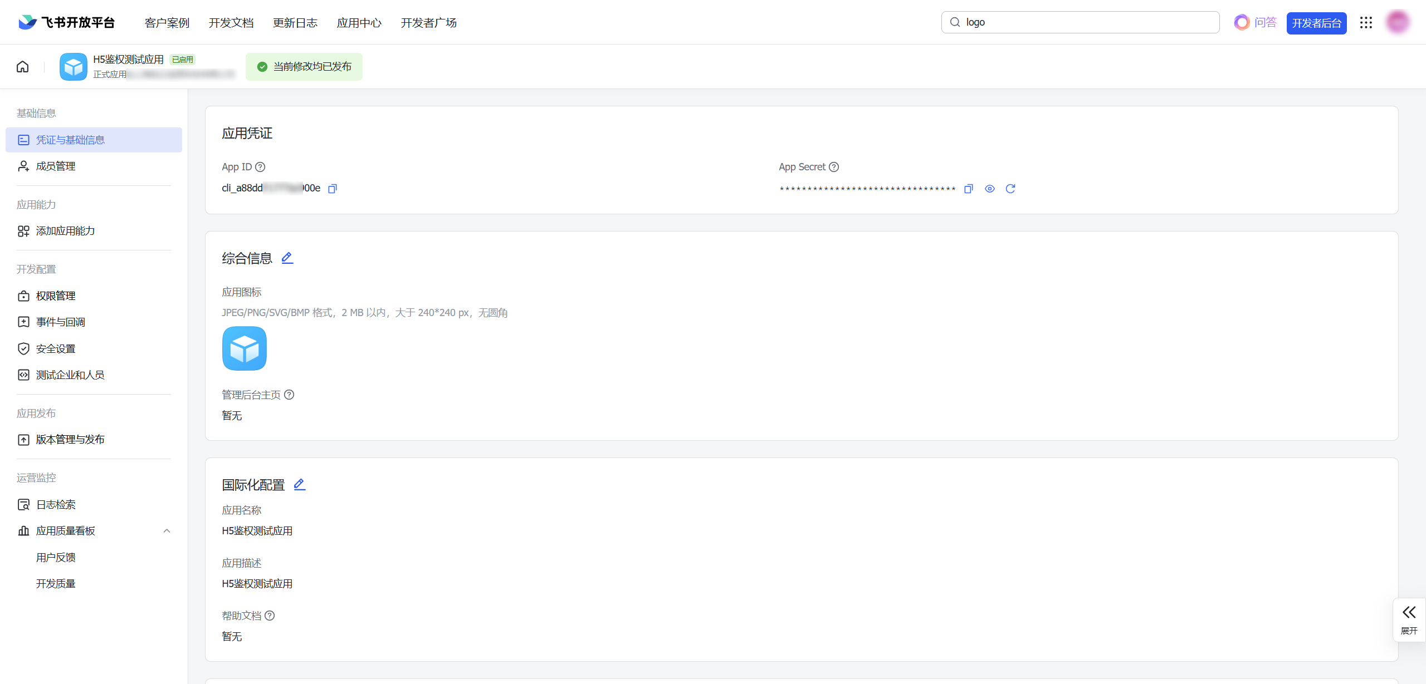Copy the App ID value
The width and height of the screenshot is (1426, 684).
pos(333,189)
